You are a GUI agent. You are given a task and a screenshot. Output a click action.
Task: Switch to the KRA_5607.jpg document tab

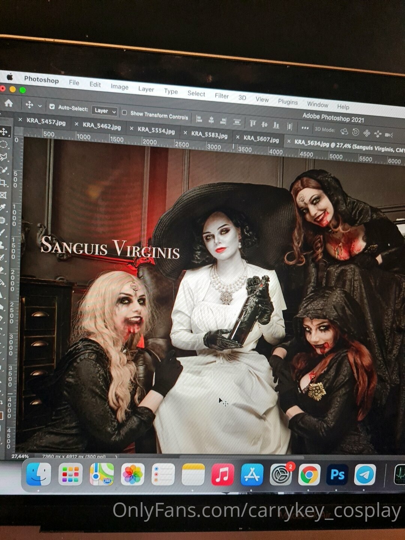pyautogui.click(x=261, y=139)
